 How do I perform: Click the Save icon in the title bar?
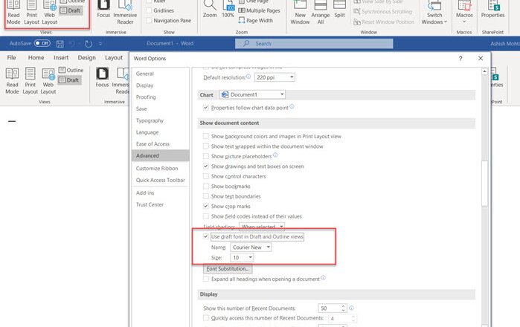point(60,44)
